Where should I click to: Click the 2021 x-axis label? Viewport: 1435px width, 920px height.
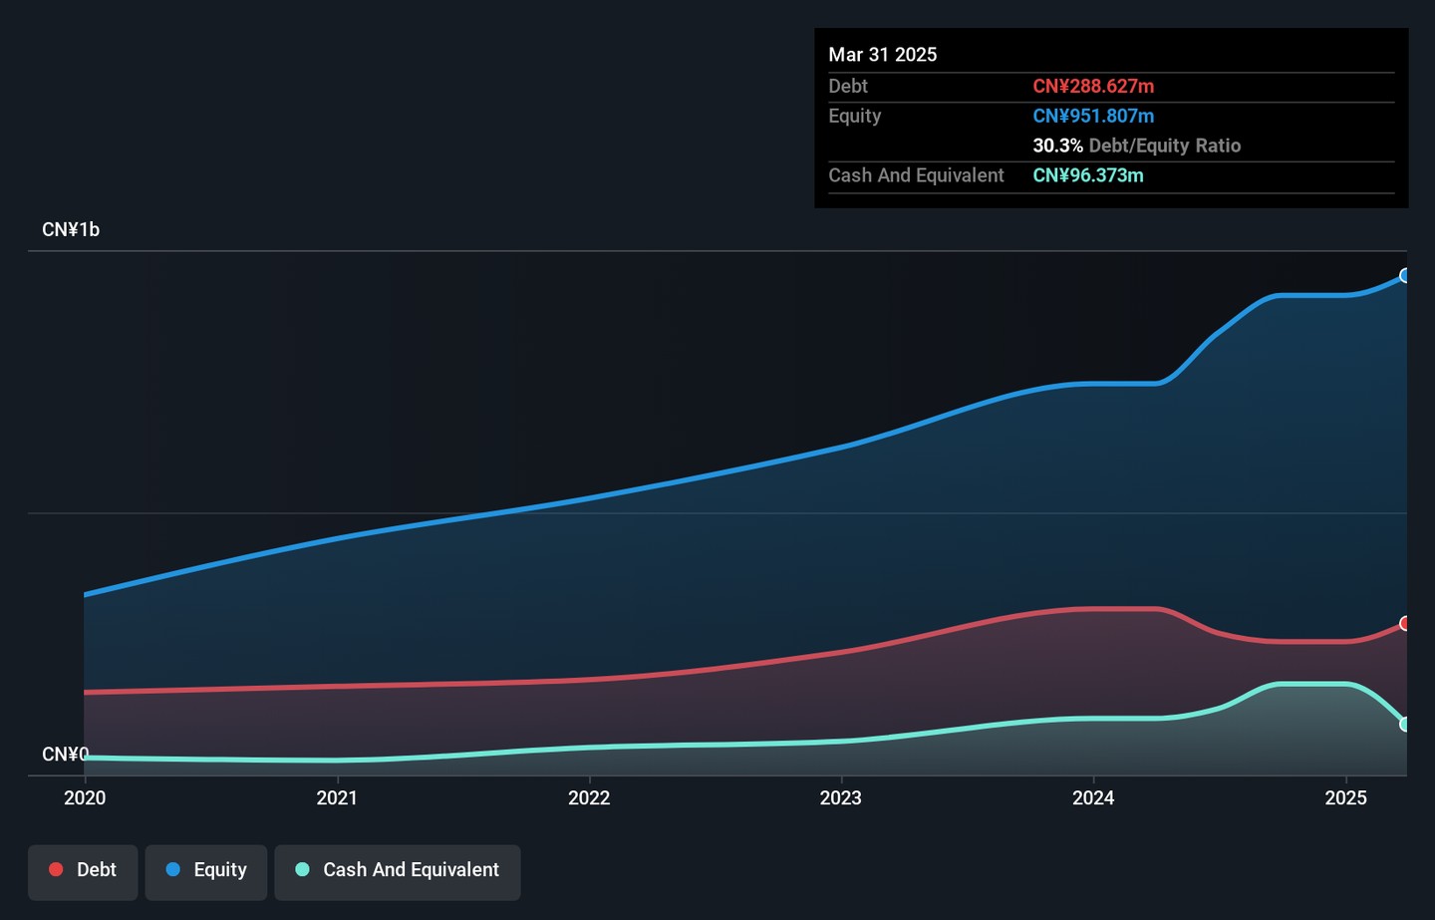point(337,797)
